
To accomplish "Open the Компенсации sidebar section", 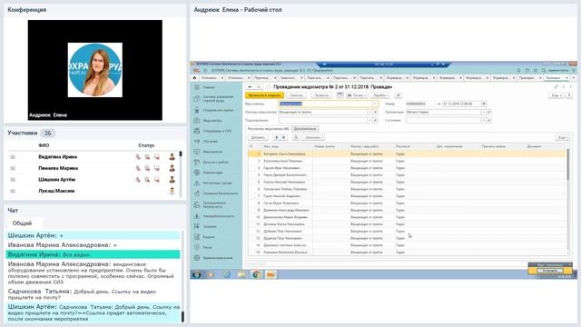I will pos(212,173).
